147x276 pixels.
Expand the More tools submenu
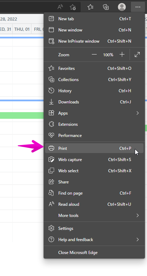[x=94, y=215]
